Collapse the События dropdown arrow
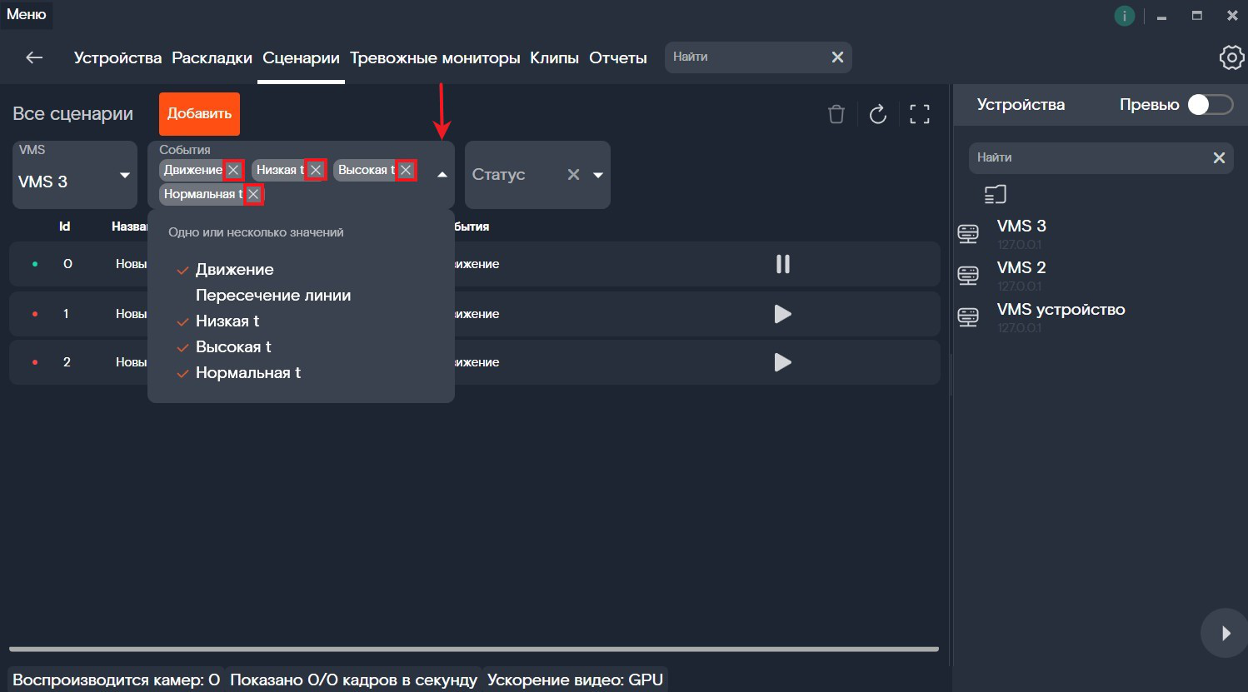 442,175
